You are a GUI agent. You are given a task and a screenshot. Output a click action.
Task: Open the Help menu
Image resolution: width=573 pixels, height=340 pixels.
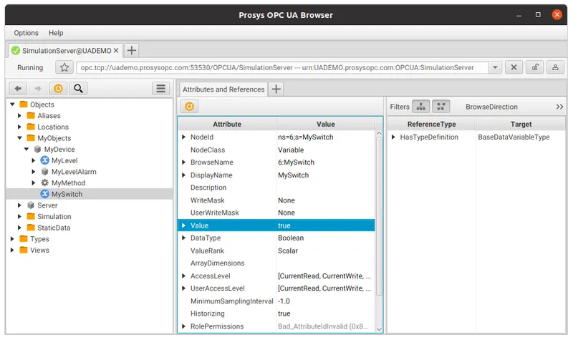click(x=56, y=33)
